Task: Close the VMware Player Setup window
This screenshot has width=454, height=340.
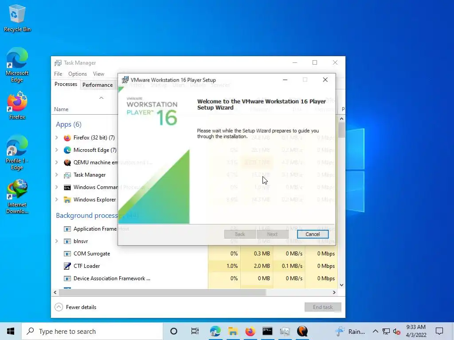Action: (x=325, y=80)
